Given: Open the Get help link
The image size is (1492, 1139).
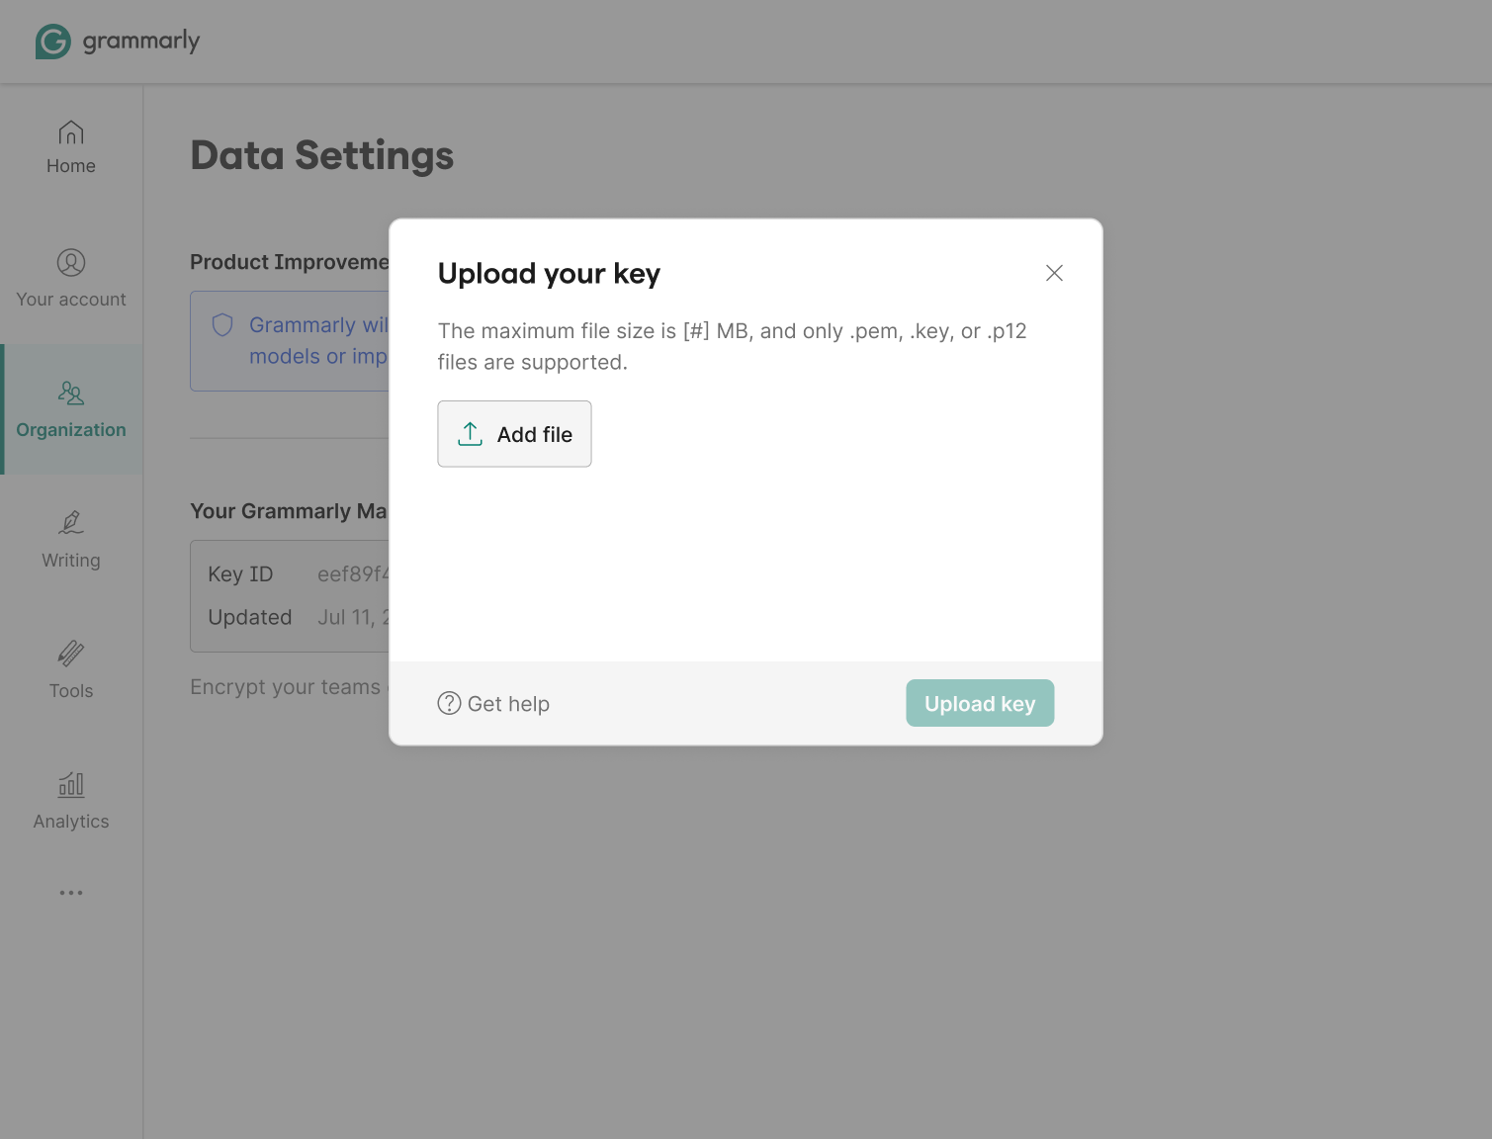Looking at the screenshot, I should [x=508, y=703].
